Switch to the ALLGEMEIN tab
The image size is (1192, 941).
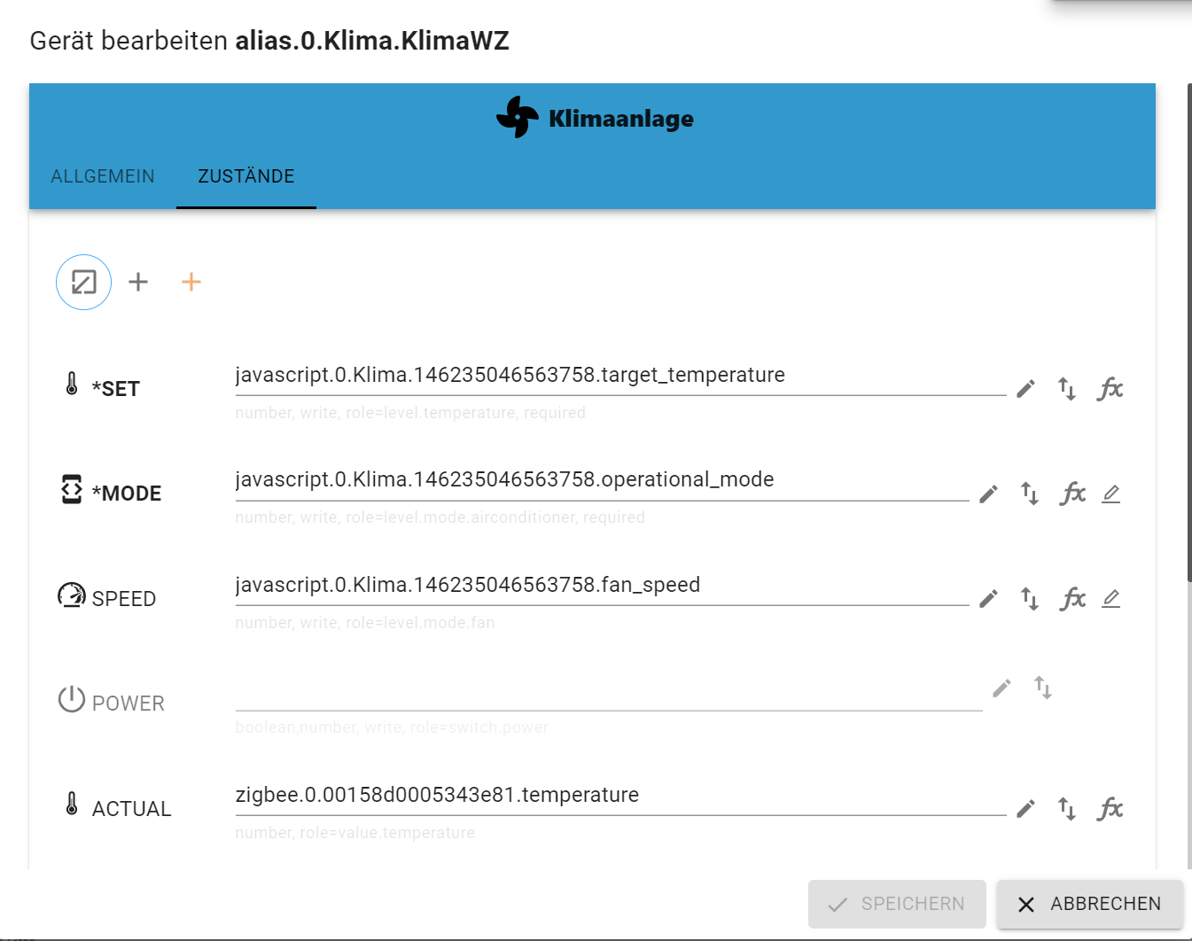pos(103,176)
